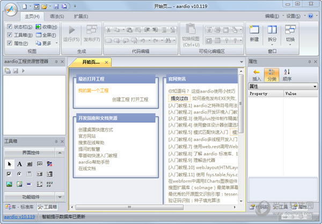Click the 新建 window button
322x224 pixels.
[x=254, y=33]
